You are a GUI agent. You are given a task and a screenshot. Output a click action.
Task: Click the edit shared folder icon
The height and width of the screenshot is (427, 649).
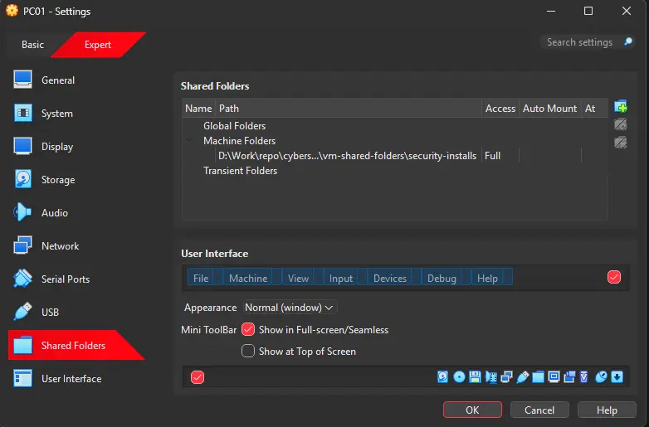621,124
